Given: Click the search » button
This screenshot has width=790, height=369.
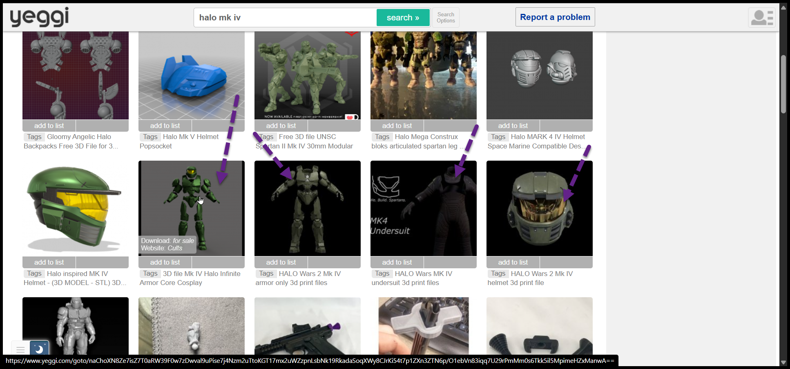Looking at the screenshot, I should [x=403, y=18].
